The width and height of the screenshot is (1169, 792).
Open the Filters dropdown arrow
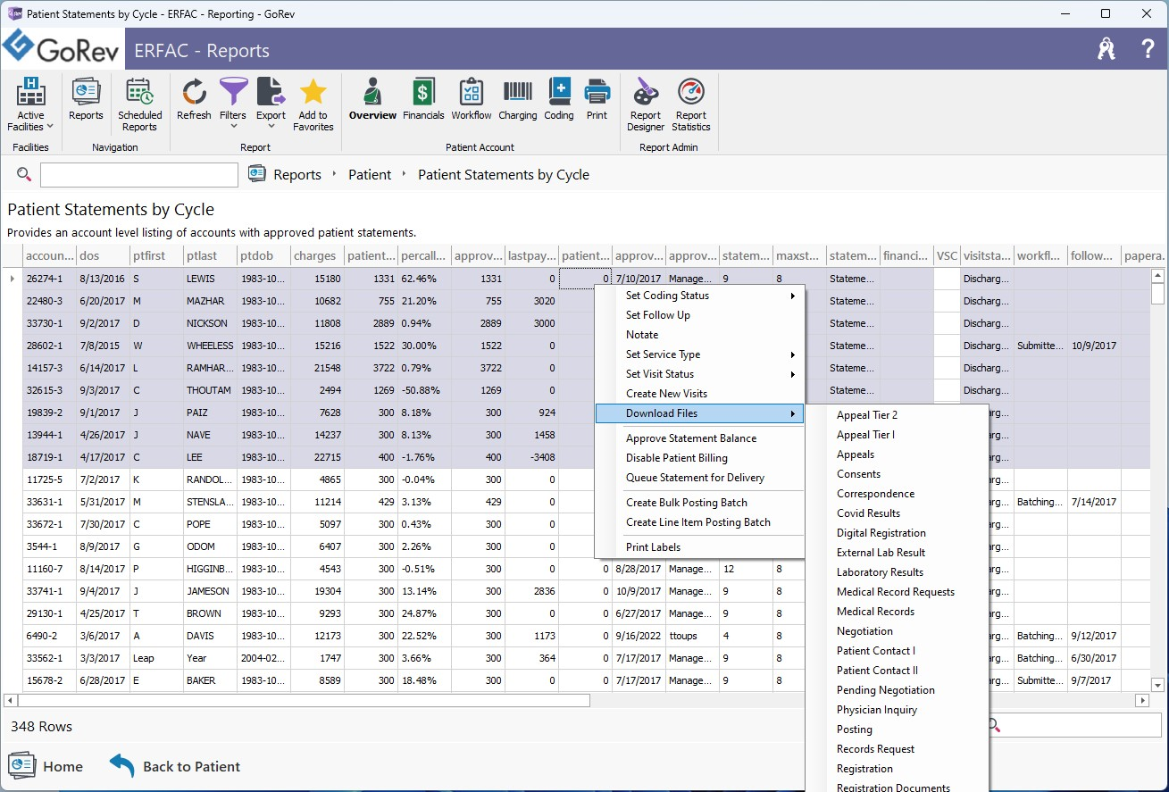(233, 127)
